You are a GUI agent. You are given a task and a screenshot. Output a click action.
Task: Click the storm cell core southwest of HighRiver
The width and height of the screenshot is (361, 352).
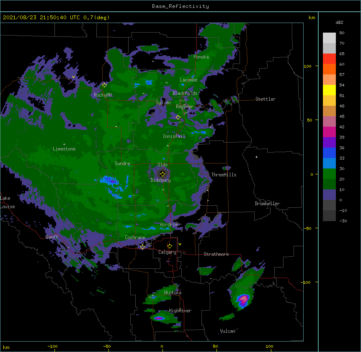tap(159, 318)
